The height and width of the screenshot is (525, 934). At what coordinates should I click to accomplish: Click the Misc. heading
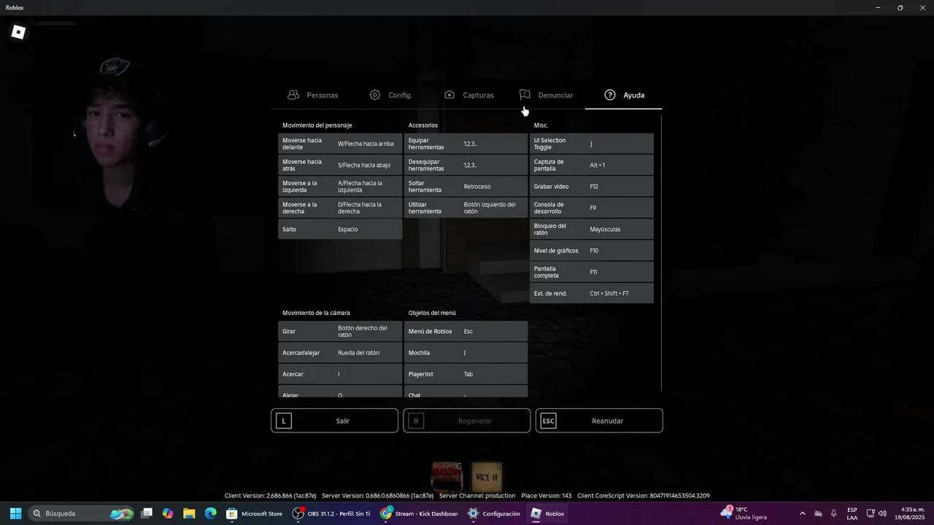[541, 125]
